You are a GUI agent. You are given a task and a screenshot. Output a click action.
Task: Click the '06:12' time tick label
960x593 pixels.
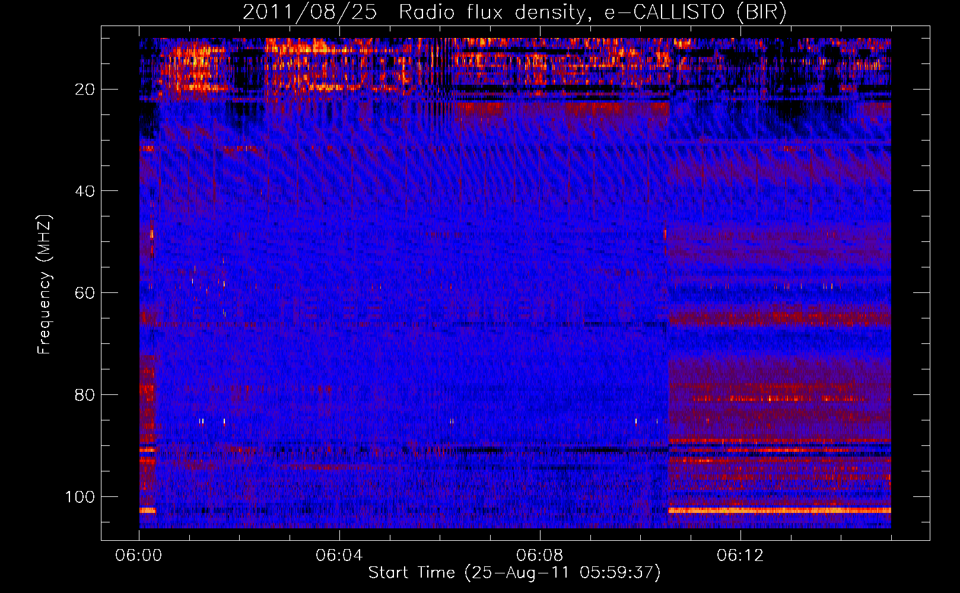click(x=740, y=556)
